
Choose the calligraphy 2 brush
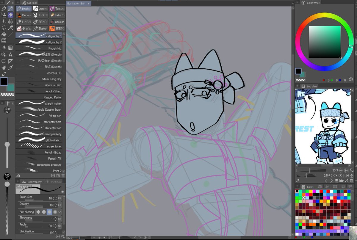[39, 42]
